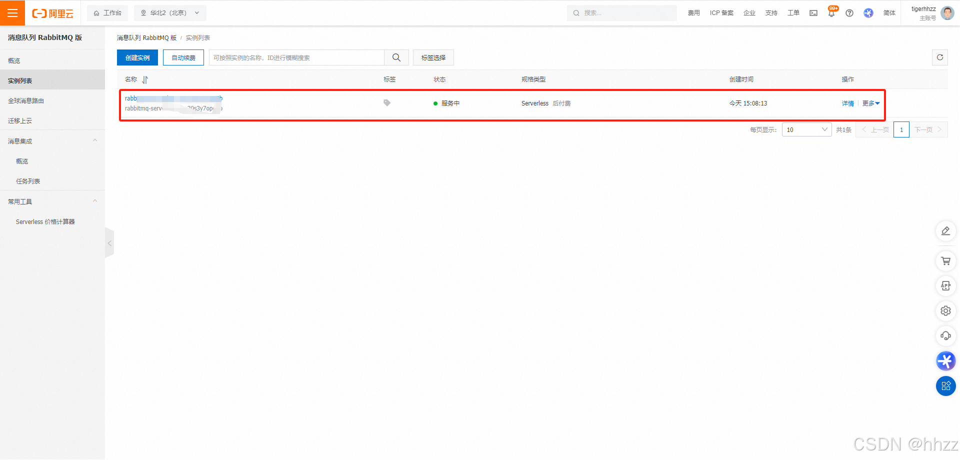Open the API floating icon
960x460 pixels.
(945, 286)
